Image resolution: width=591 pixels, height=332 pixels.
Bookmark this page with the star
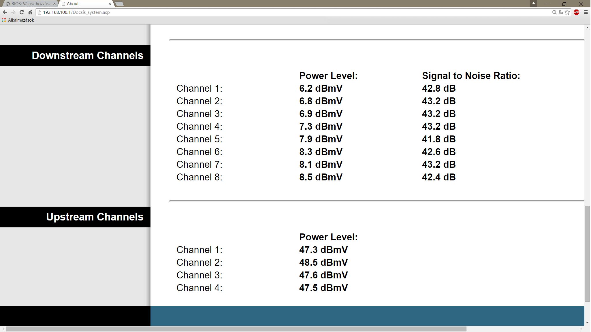click(x=567, y=12)
